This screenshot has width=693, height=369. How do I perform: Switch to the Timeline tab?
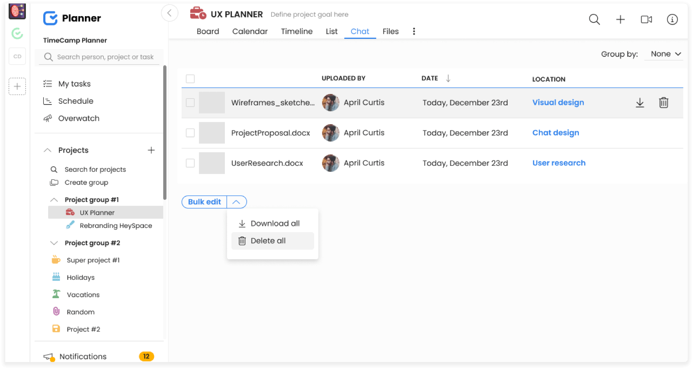pyautogui.click(x=297, y=31)
